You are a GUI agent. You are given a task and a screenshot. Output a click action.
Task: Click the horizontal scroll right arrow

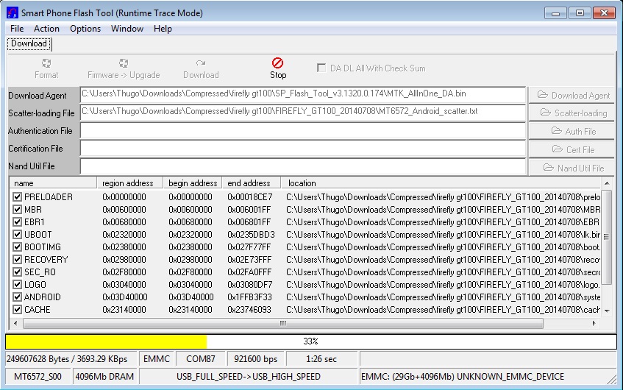pyautogui.click(x=594, y=323)
